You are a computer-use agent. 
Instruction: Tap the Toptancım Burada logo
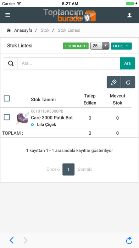tap(69, 15)
